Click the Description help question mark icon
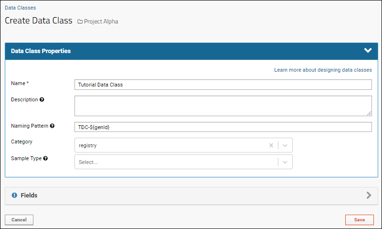The width and height of the screenshot is (382, 229). (x=42, y=99)
